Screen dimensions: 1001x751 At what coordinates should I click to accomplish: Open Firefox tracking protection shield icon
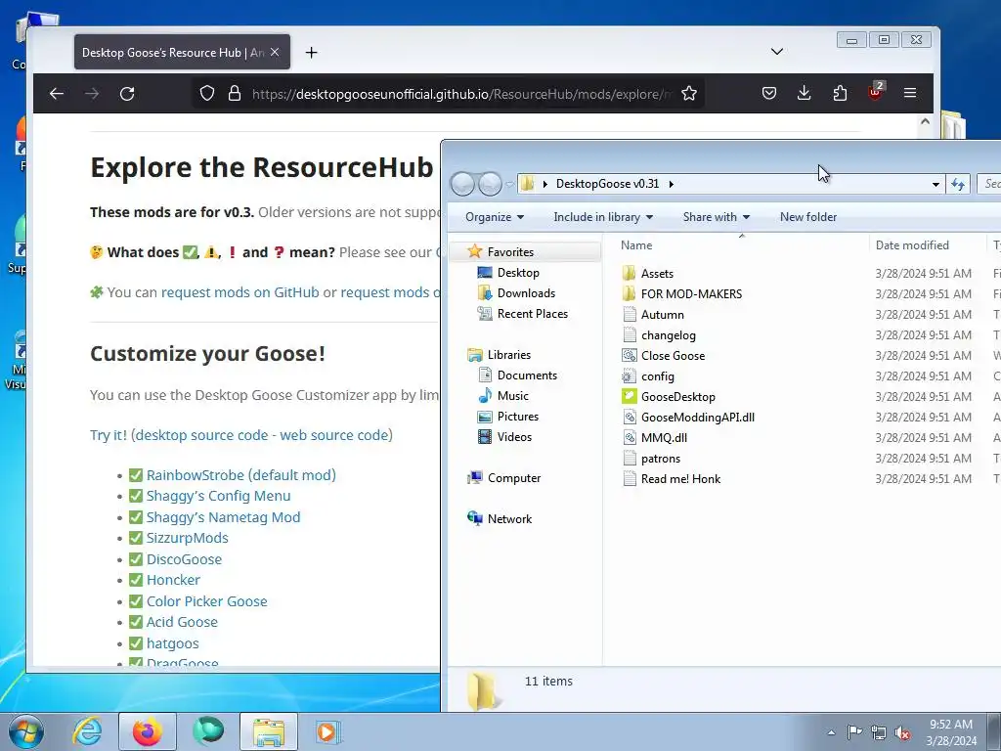(x=207, y=94)
